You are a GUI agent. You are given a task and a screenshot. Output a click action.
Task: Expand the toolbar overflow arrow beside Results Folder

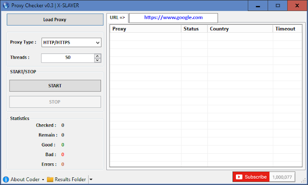91,179
